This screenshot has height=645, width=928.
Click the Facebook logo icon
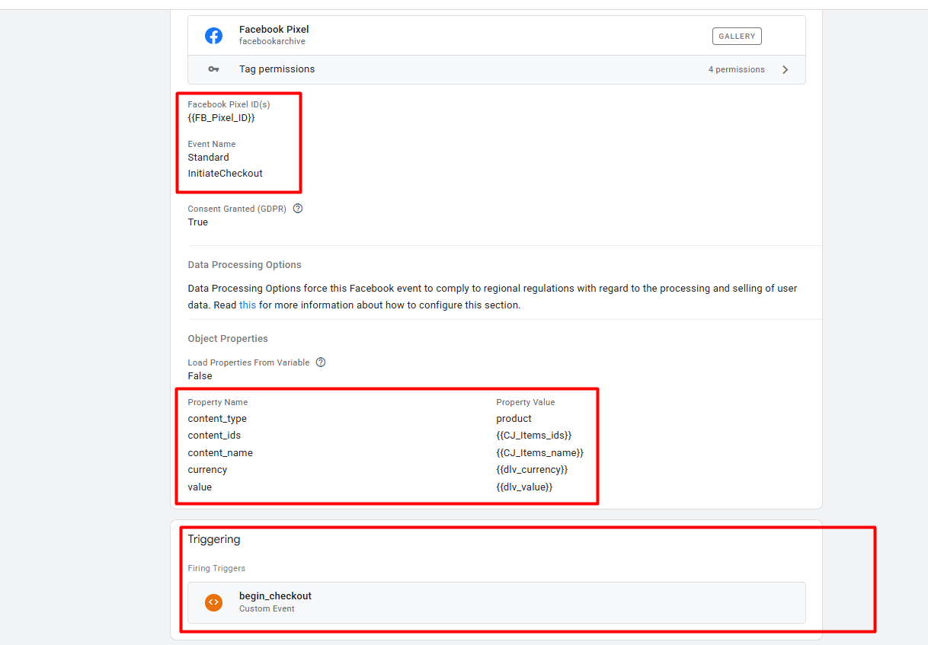tap(214, 36)
